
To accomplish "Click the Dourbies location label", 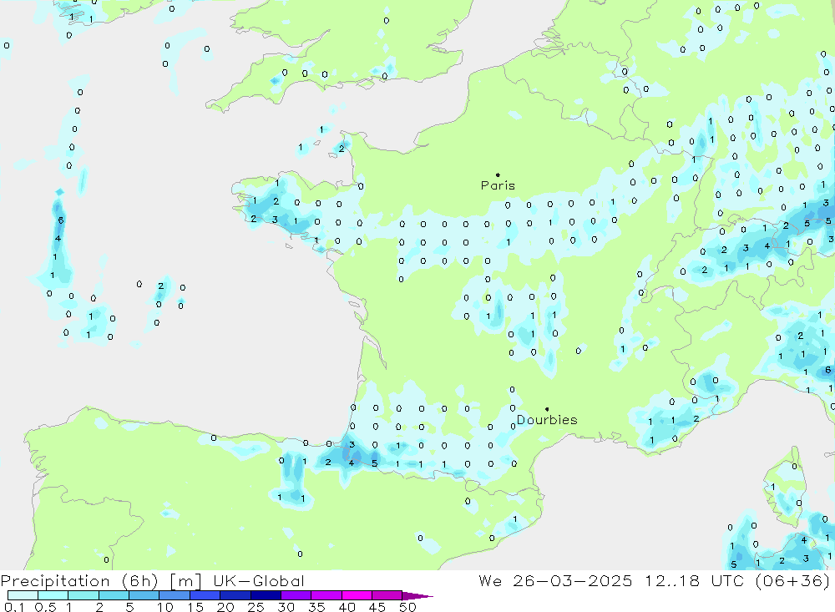I will tap(547, 420).
